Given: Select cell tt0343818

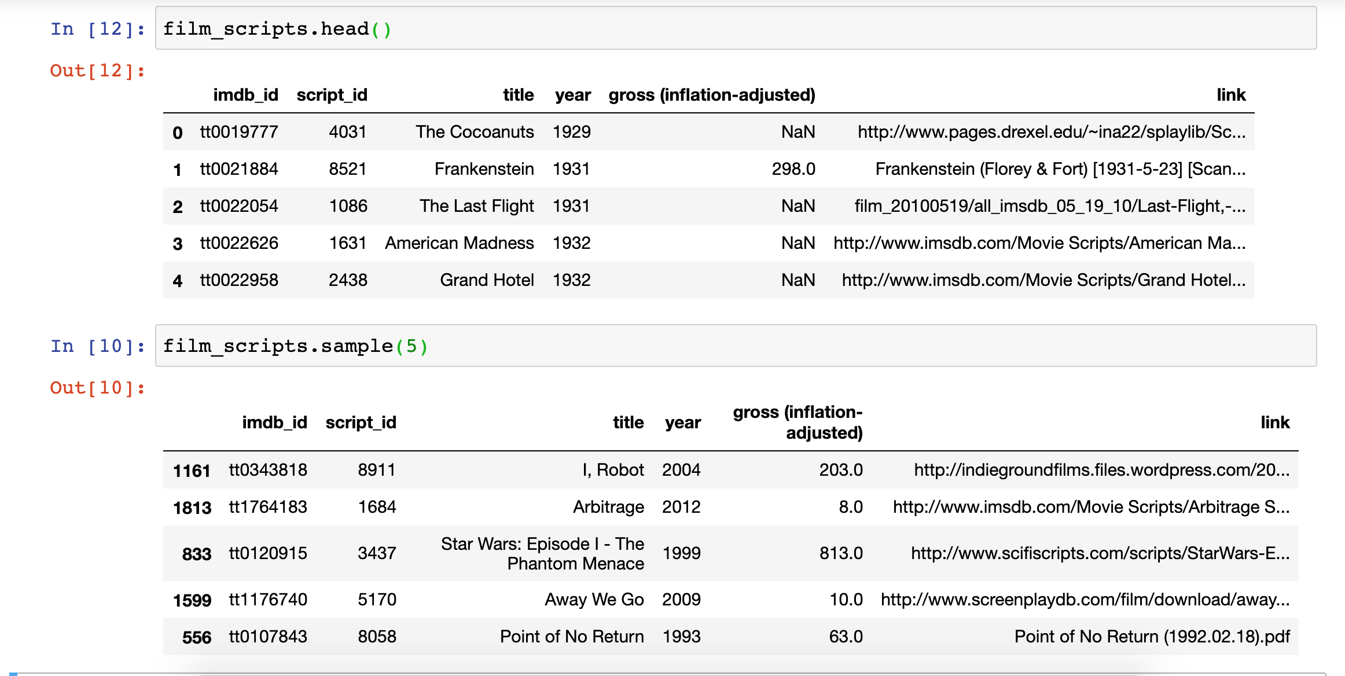Looking at the screenshot, I should point(268,470).
